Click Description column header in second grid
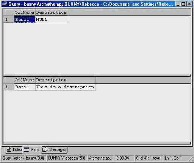 (x=65, y=80)
